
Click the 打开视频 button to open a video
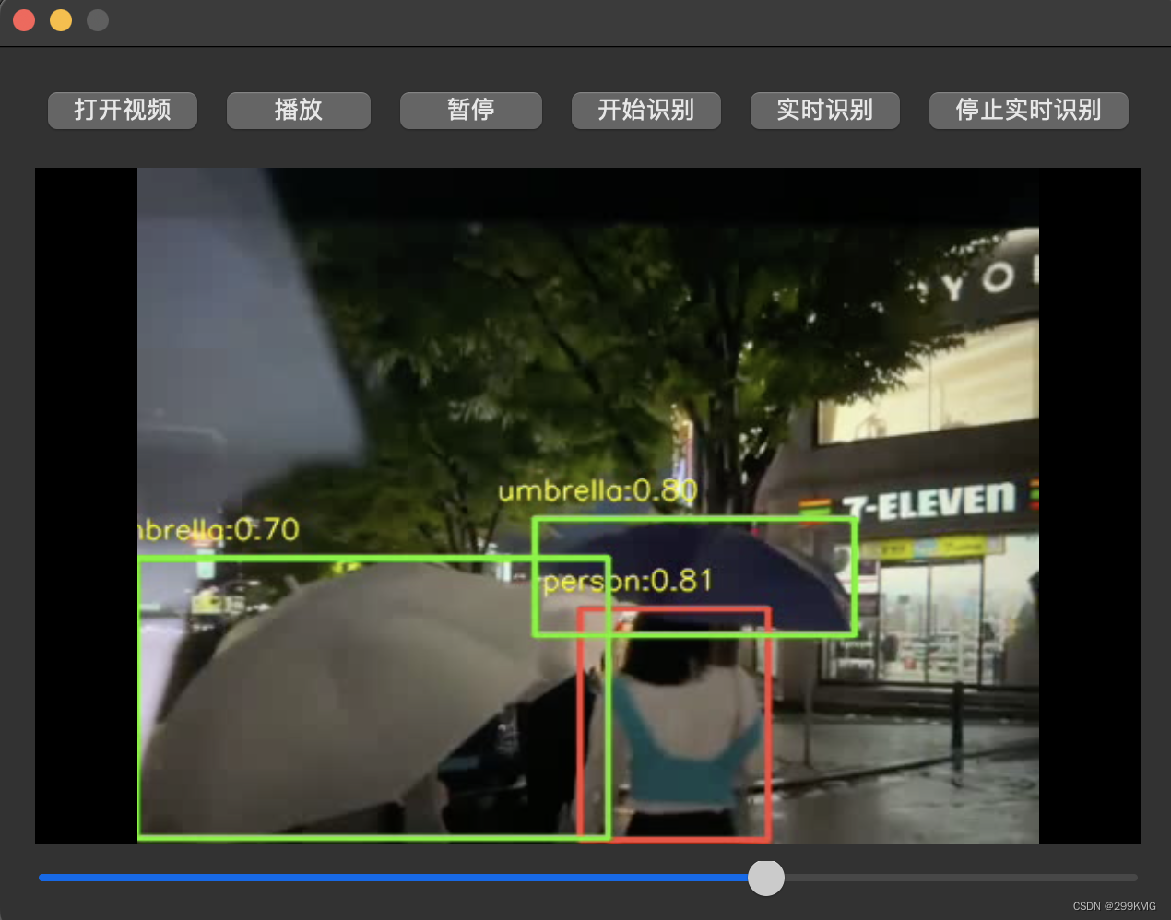[122, 110]
